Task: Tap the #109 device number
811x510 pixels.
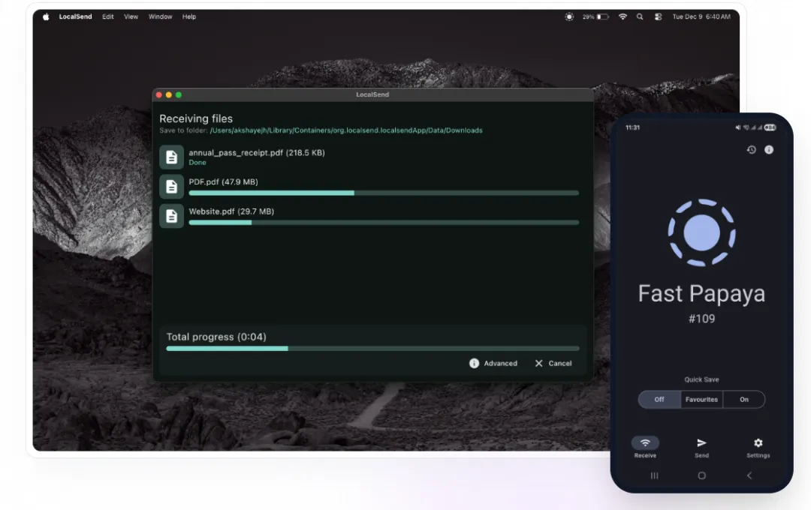Action: tap(702, 319)
